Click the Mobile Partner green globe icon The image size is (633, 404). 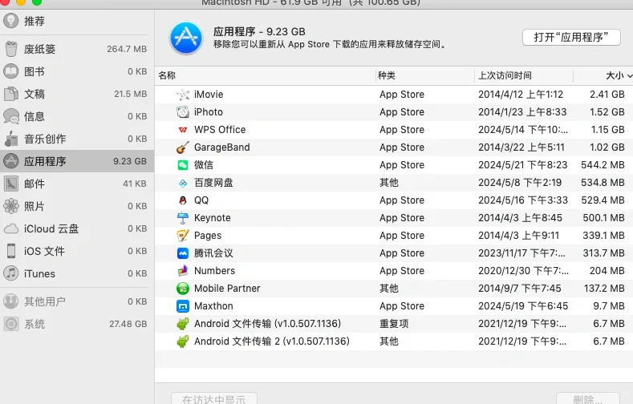click(x=183, y=289)
